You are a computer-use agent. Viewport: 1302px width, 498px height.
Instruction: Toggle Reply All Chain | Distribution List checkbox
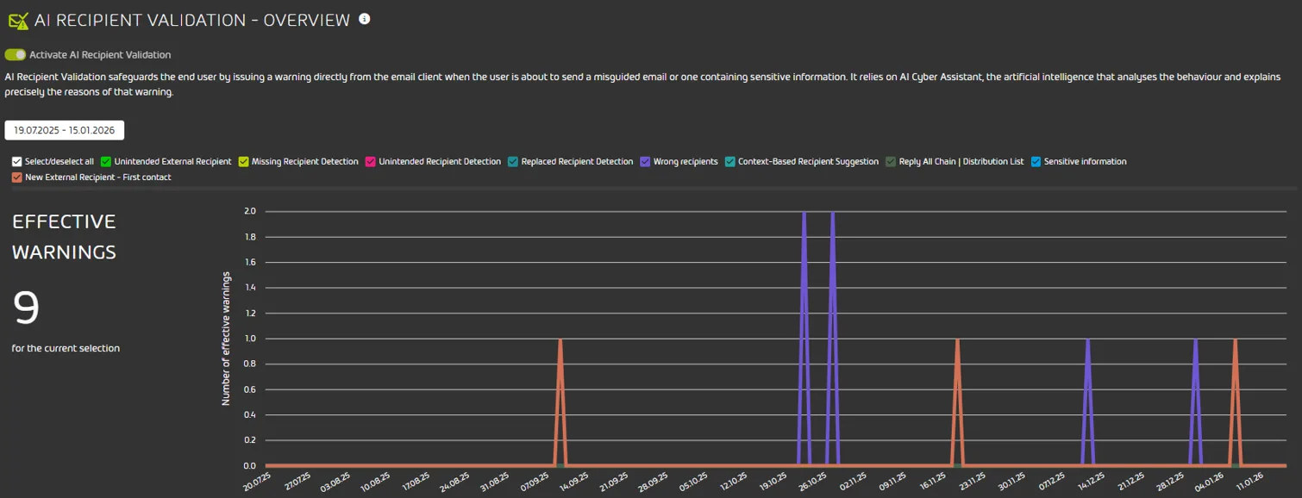[891, 162]
